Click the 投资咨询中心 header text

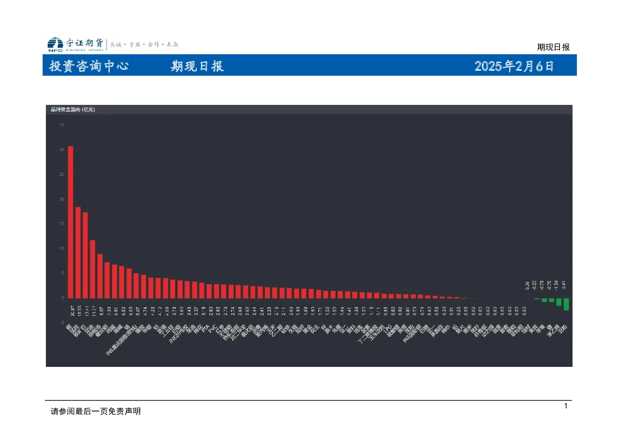(x=89, y=66)
